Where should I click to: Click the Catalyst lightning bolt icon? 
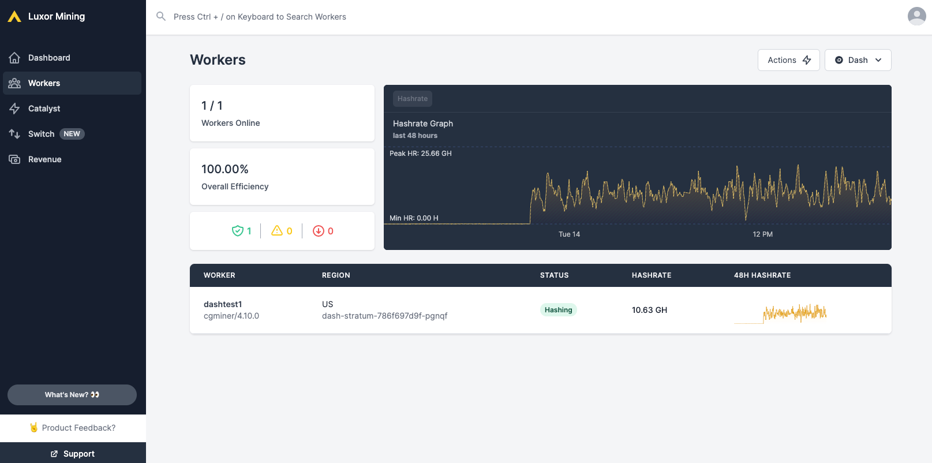coord(14,109)
